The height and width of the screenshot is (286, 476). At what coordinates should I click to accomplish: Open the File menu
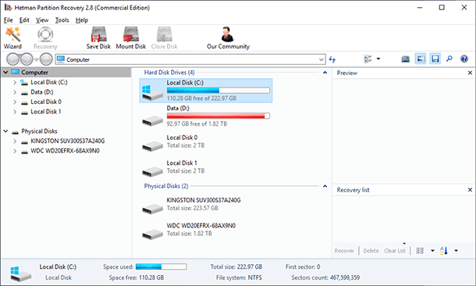coord(9,20)
